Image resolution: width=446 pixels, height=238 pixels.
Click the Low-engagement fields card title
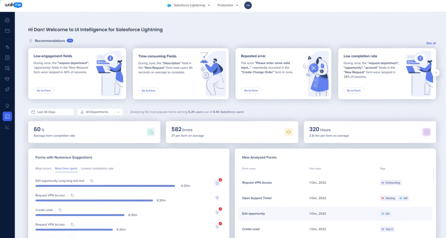point(53,56)
